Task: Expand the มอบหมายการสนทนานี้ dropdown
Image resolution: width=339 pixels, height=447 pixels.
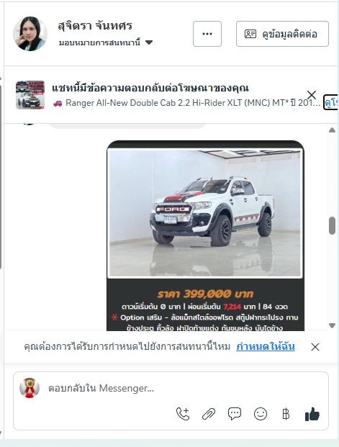Action: coord(106,42)
